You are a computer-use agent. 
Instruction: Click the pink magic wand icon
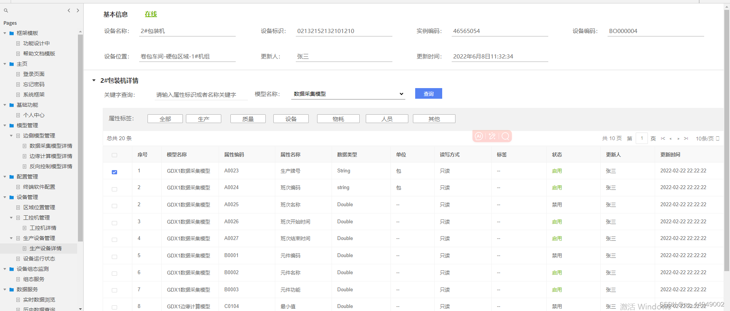pos(492,136)
